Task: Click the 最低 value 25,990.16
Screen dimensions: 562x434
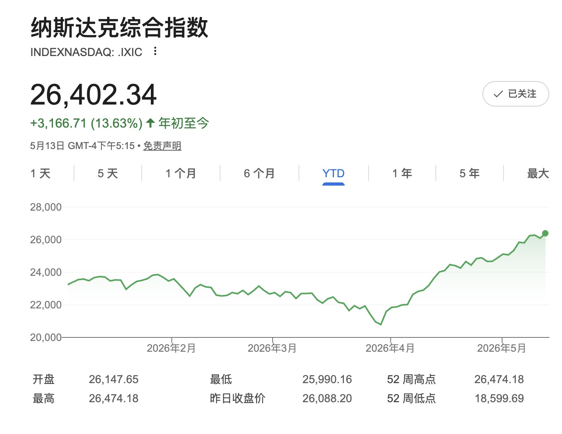Action: click(x=327, y=379)
